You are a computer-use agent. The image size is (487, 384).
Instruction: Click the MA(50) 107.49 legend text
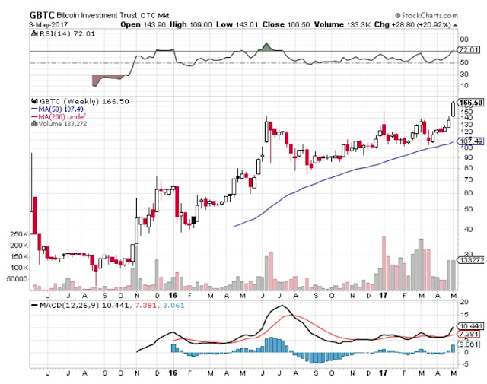coord(61,109)
